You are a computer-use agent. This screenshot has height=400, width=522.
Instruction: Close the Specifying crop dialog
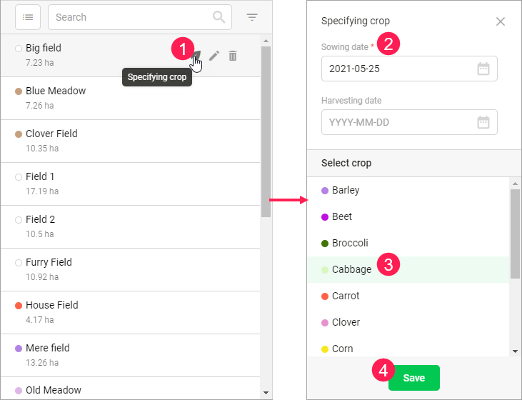click(501, 21)
